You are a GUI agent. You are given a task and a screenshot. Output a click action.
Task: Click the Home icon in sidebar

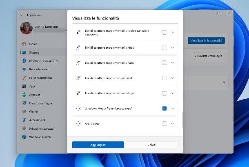[x=24, y=44]
